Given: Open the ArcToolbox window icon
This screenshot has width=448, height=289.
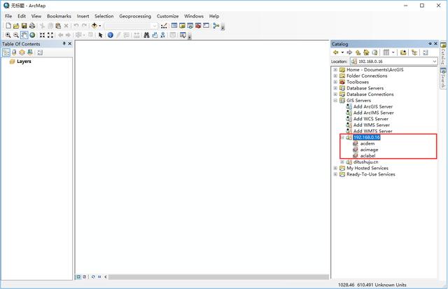Looking at the screenshot, I should pyautogui.click(x=198, y=26).
